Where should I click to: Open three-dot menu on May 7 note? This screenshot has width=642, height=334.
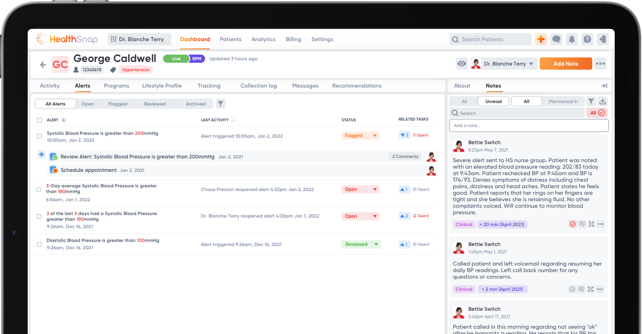click(601, 224)
